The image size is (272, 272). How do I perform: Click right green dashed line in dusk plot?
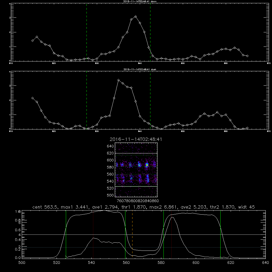(150, 100)
